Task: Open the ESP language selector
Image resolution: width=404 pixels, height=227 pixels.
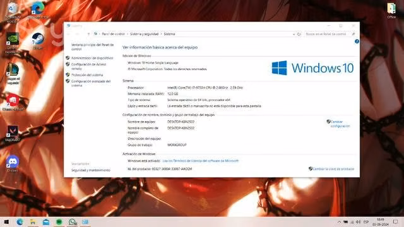Action: point(366,222)
